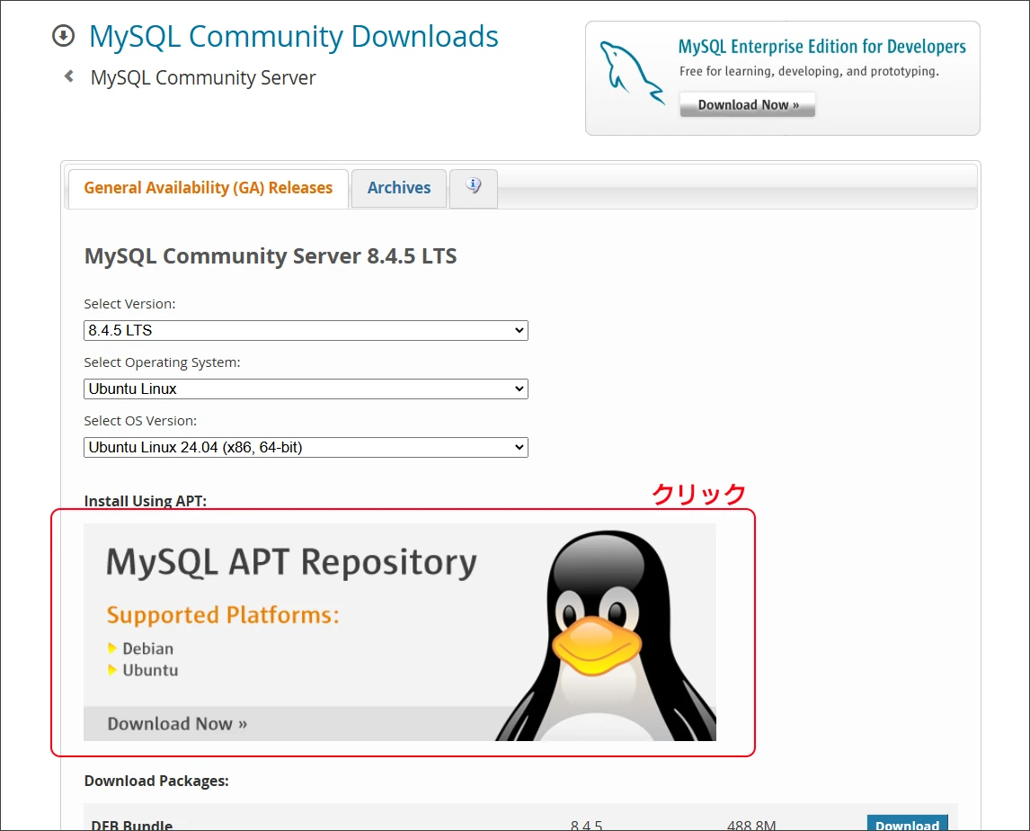Image resolution: width=1030 pixels, height=831 pixels.
Task: Click the Free for learning tagline text
Action: coord(809,71)
